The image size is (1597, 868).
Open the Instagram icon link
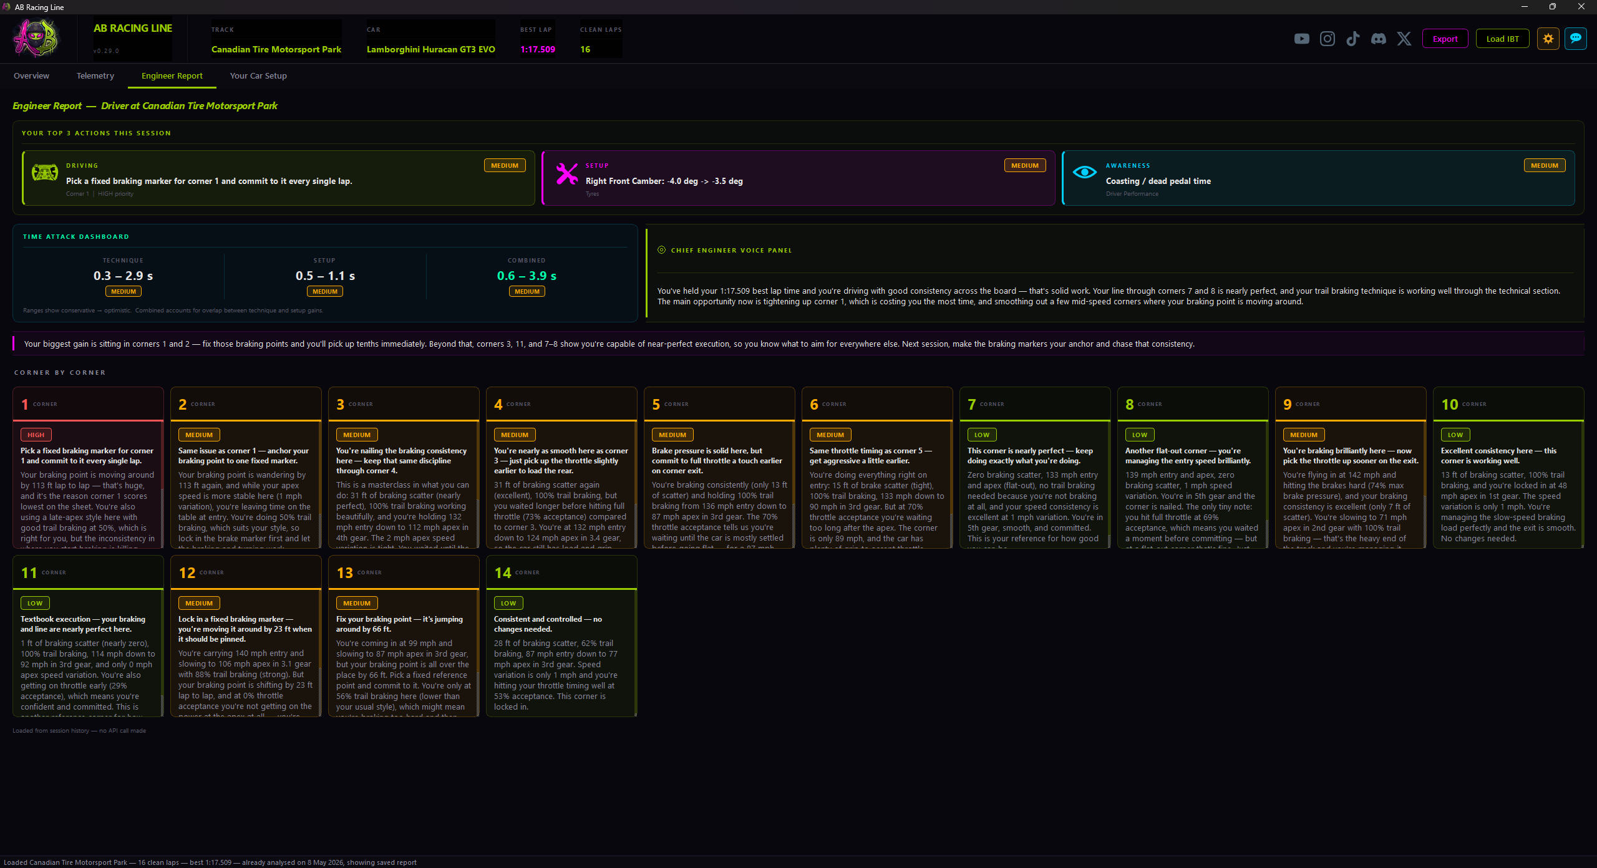[1328, 39]
